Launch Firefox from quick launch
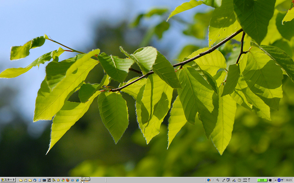This screenshot has width=294, height=183. point(68,180)
